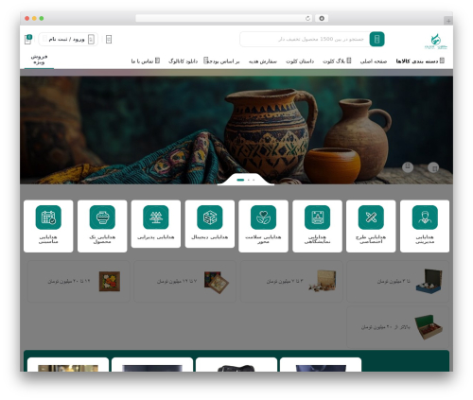Open health-oriented gifts heart-leaf icon
This screenshot has height=400, width=473.
[x=263, y=217]
